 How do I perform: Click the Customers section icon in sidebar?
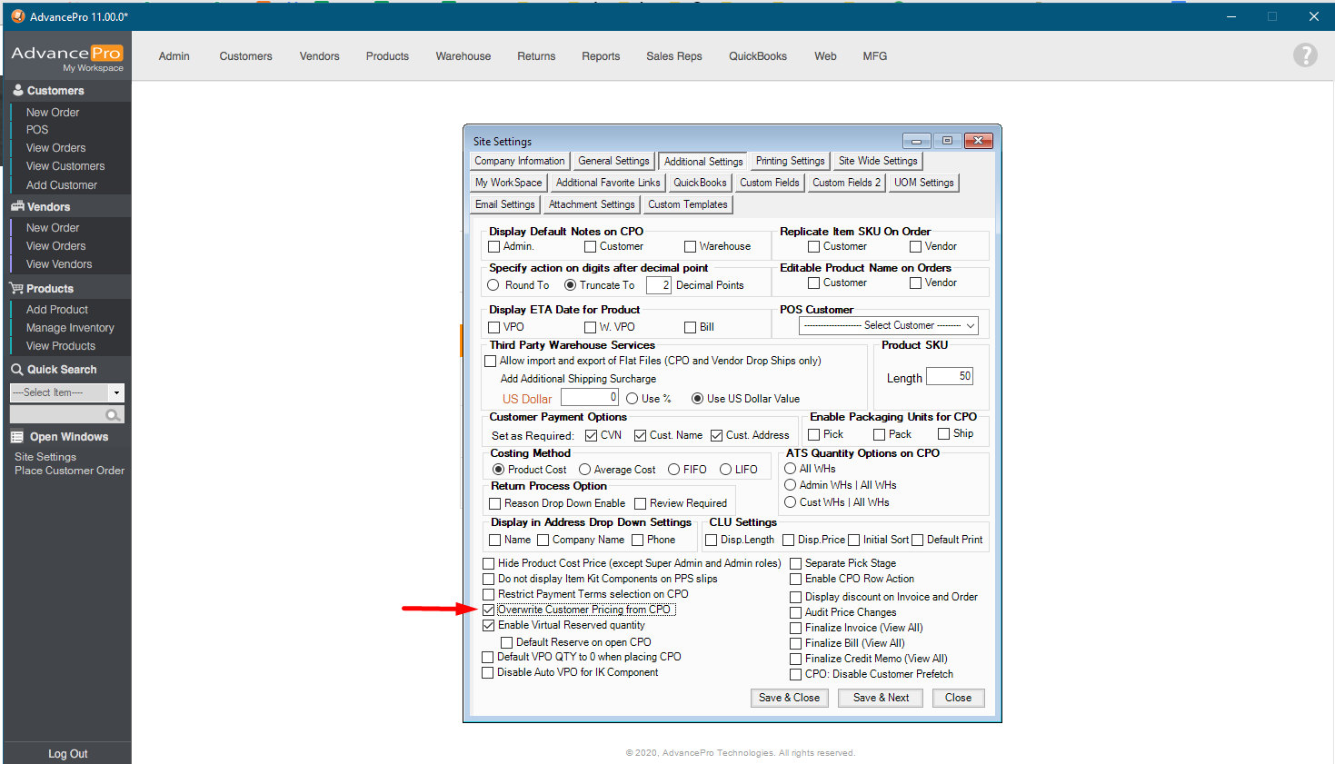click(x=17, y=90)
